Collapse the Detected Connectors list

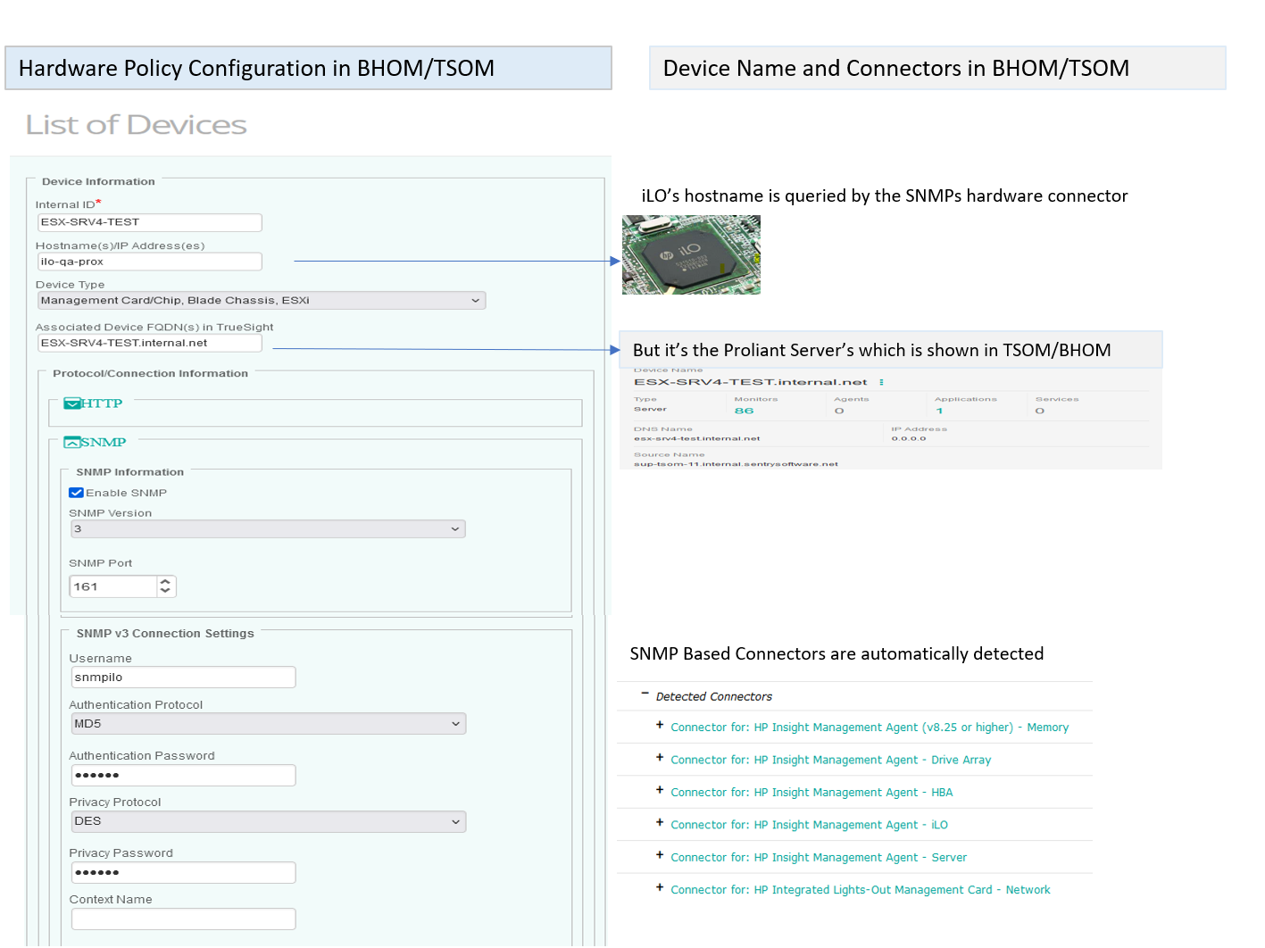(x=645, y=694)
